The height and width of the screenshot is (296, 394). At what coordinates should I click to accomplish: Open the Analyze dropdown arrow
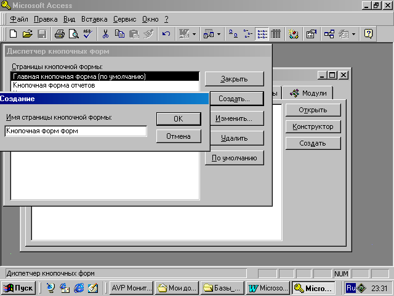point(219,34)
